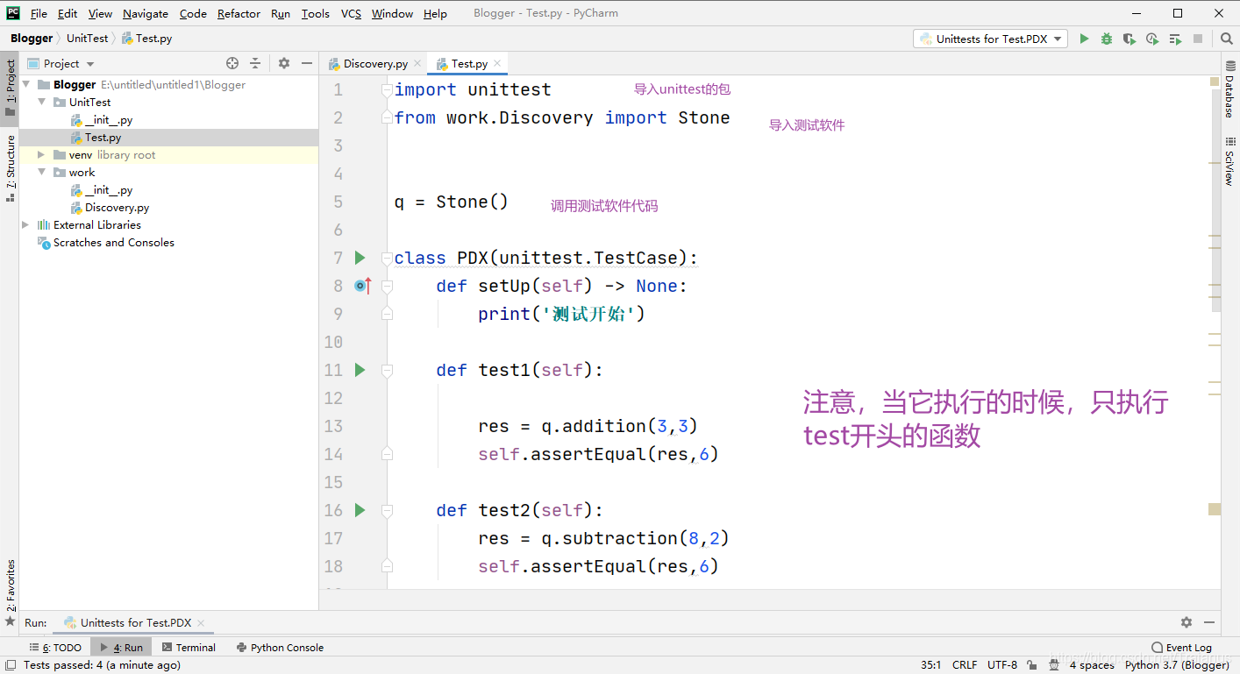Screen dimensions: 1240x674
Task: Toggle the 4: Run tool window
Action: (121, 648)
